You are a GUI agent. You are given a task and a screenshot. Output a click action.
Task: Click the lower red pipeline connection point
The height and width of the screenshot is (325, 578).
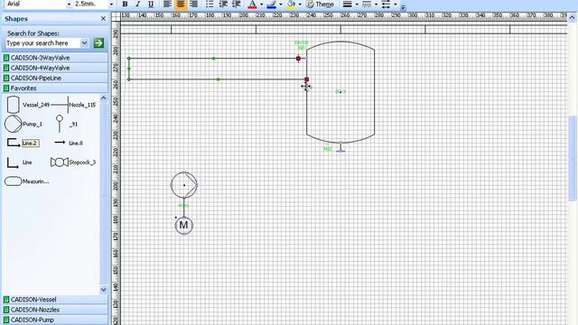tap(306, 79)
